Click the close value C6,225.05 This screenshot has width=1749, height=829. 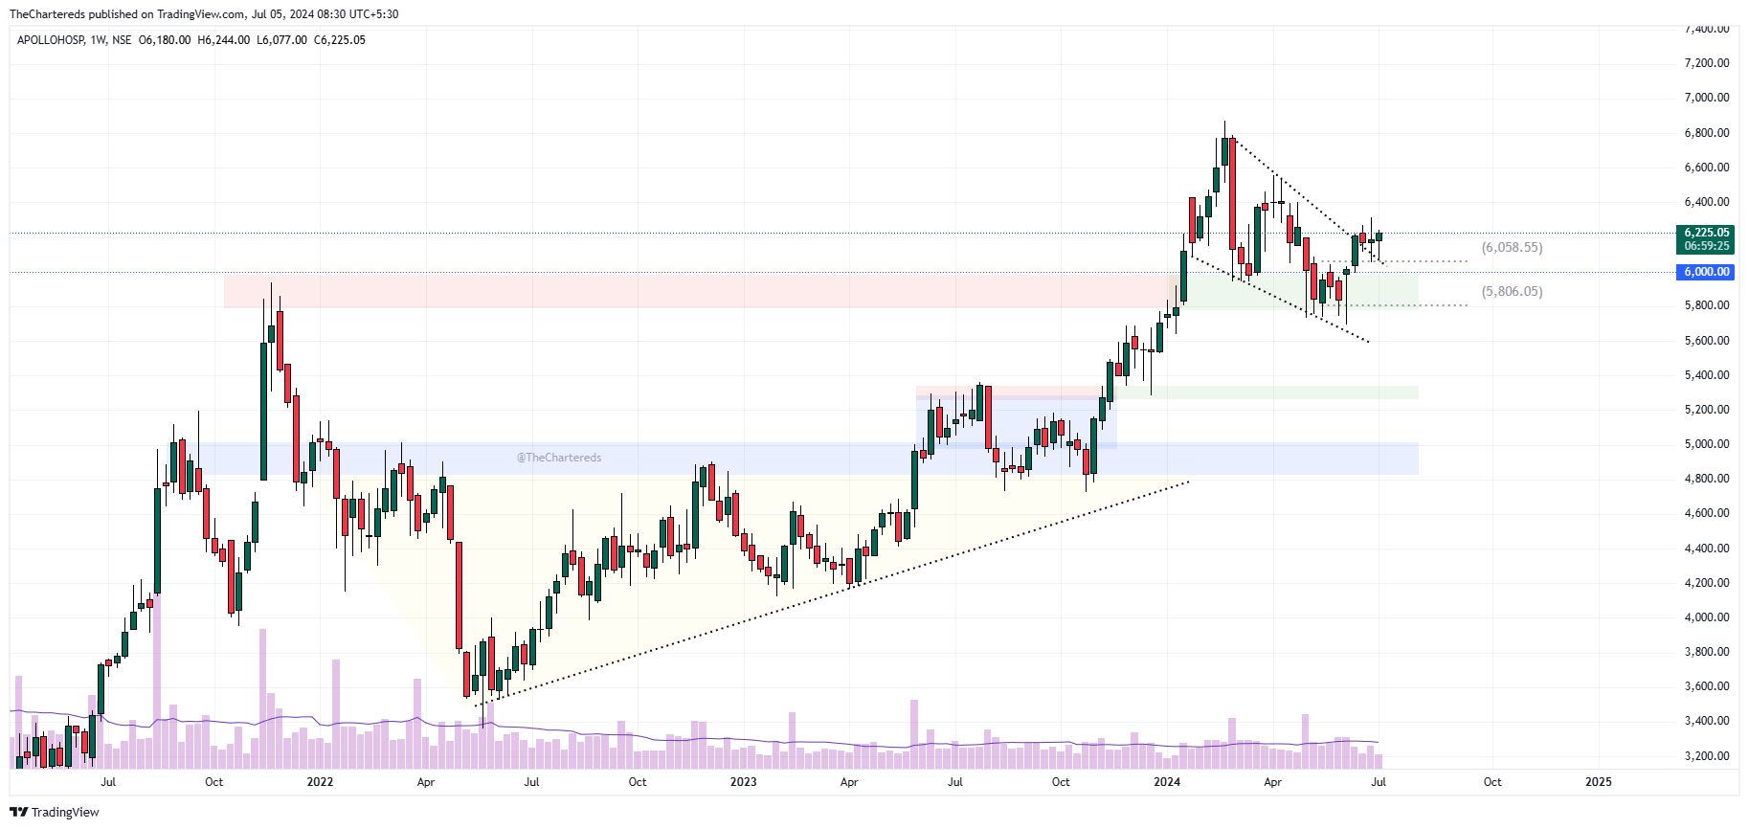340,40
